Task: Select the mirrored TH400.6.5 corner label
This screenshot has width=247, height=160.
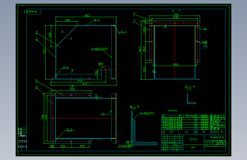Action: (30, 11)
